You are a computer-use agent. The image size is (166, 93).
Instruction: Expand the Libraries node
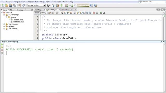(x=4, y=26)
